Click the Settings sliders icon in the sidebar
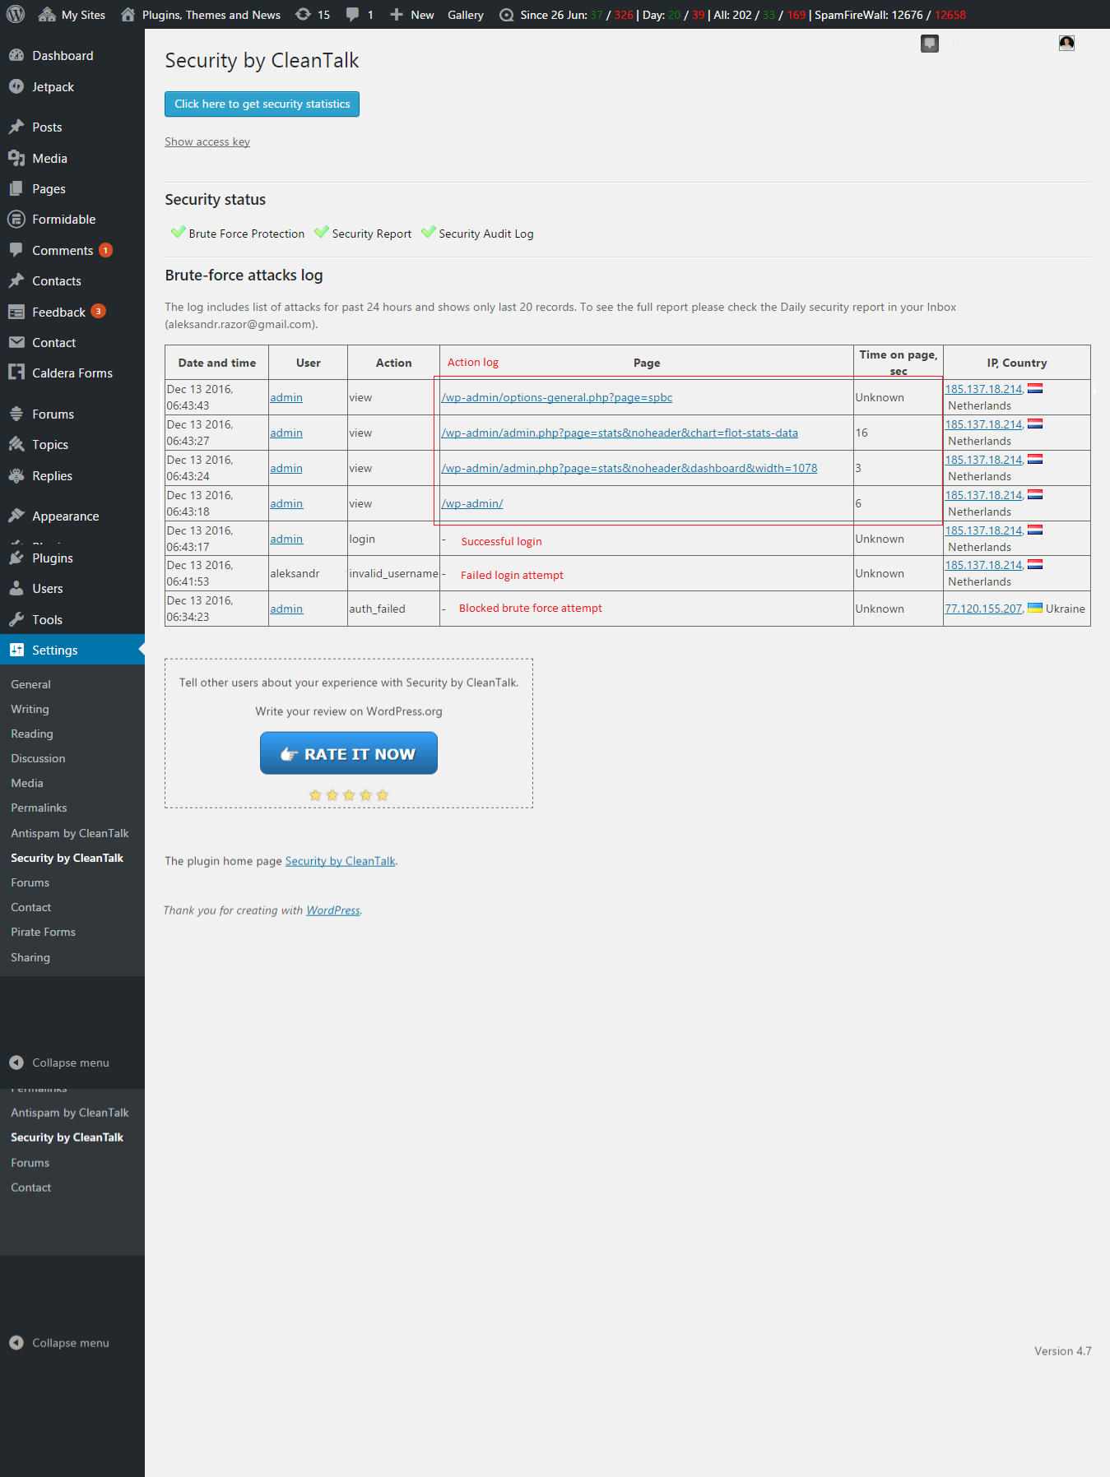The image size is (1110, 1477). 16,650
